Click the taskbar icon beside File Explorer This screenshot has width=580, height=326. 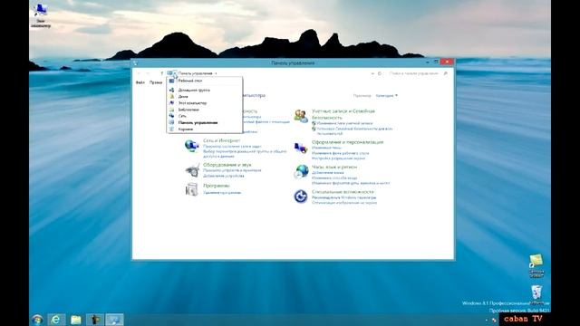[95, 320]
